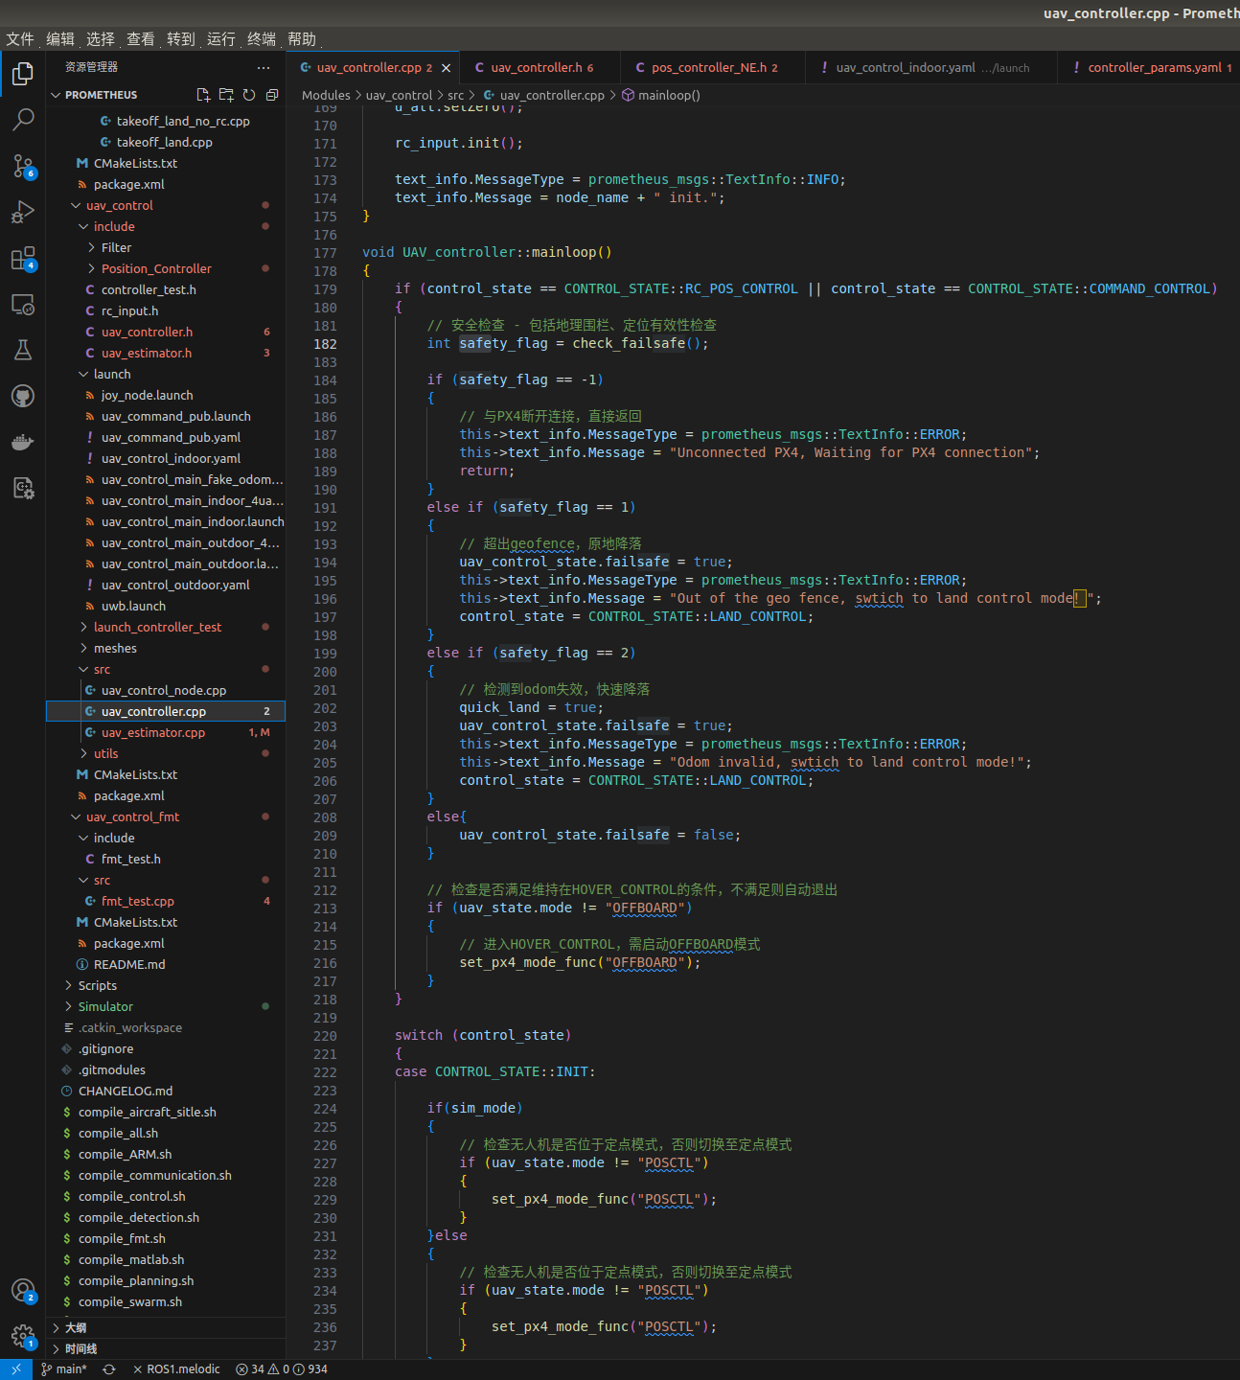Open problems count 34 errors status item

[x=282, y=1369]
